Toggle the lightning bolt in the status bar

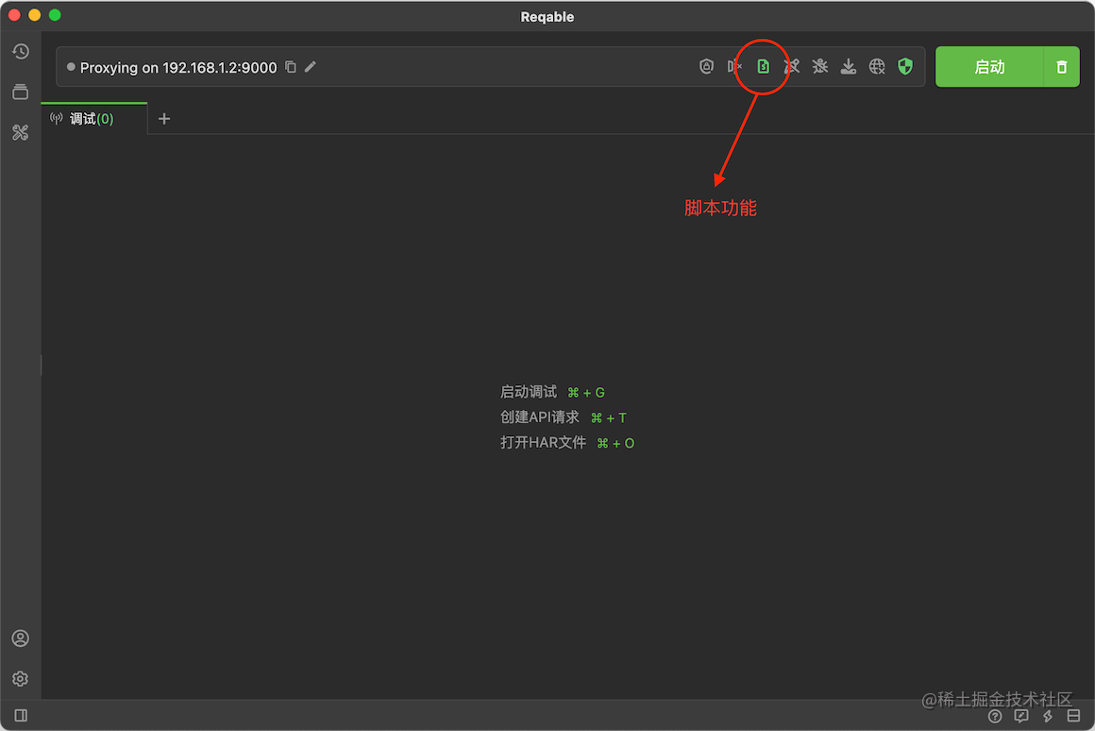click(1047, 716)
